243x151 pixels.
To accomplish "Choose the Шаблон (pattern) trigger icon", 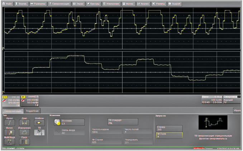I will click(x=39, y=123).
